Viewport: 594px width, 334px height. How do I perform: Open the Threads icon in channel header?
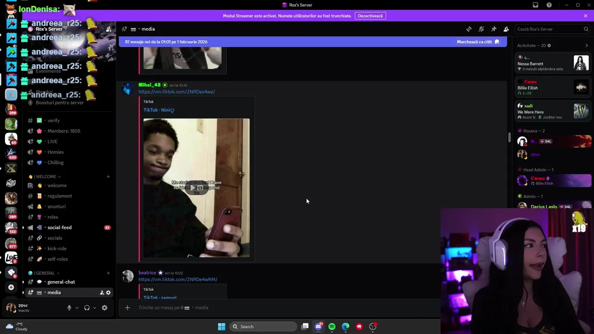[469, 29]
